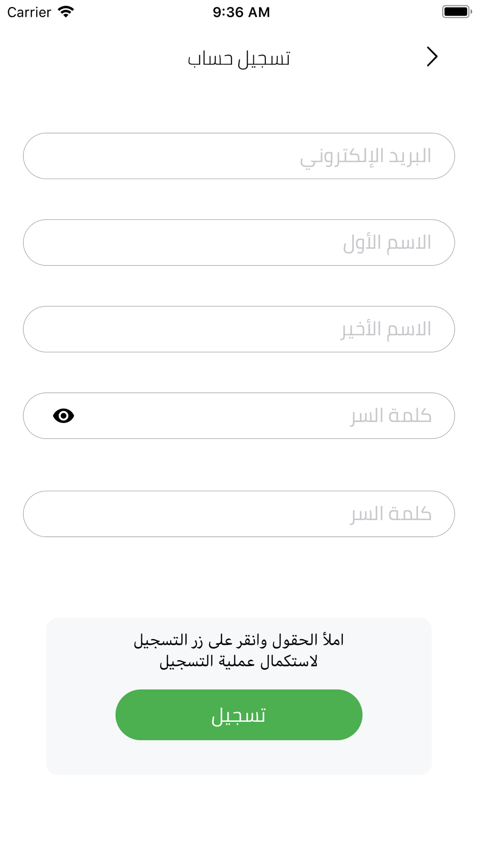Tap the 9:36 AM clock
This screenshot has width=478, height=850.
(x=241, y=12)
